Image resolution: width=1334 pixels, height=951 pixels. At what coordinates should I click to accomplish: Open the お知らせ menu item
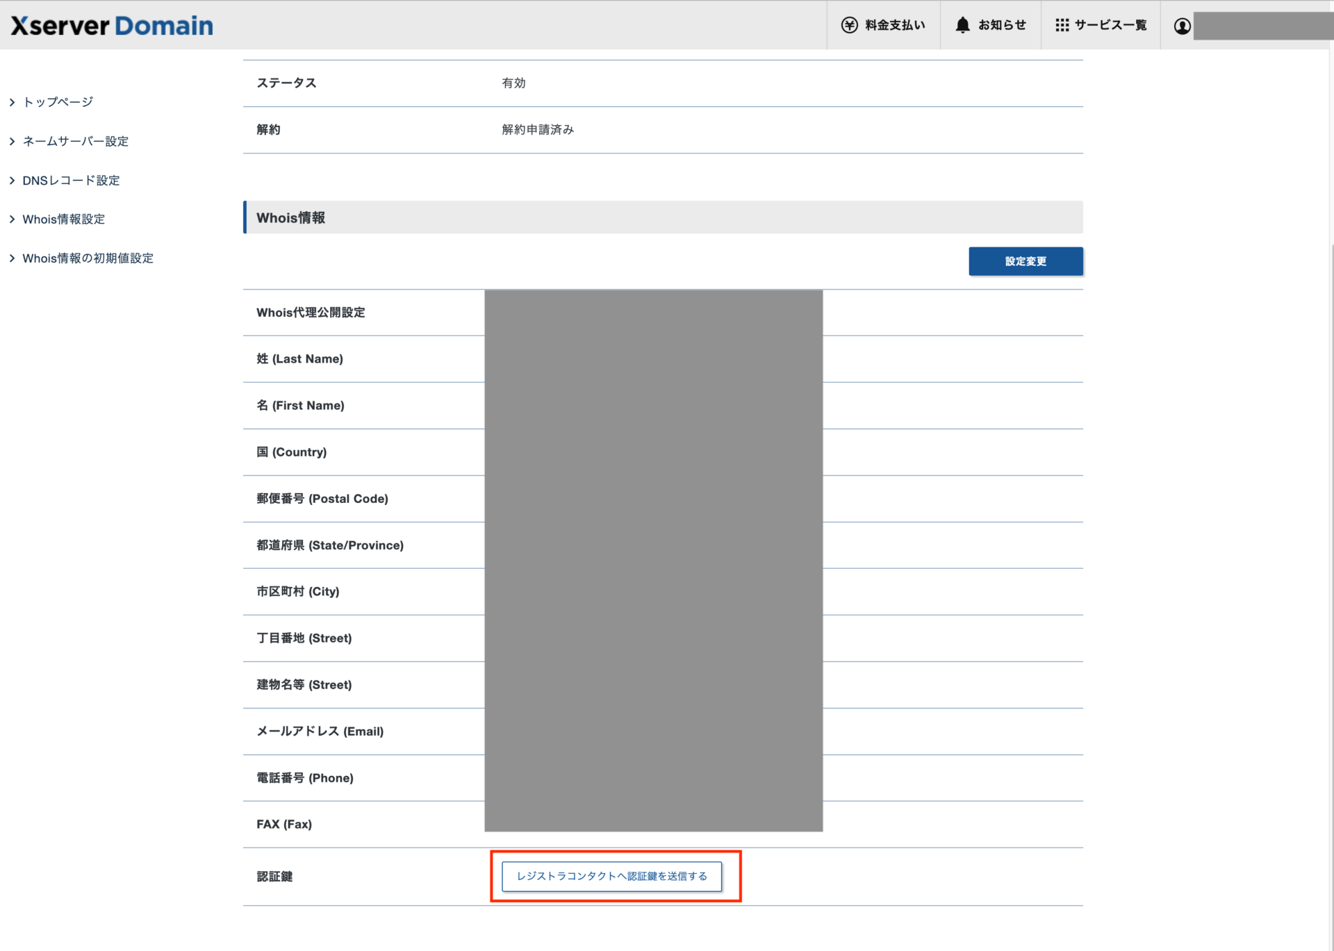point(1000,24)
